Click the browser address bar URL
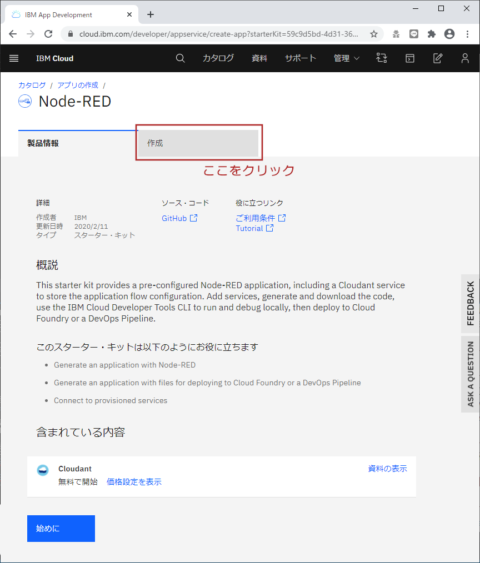Image resolution: width=480 pixels, height=563 pixels. [x=218, y=34]
